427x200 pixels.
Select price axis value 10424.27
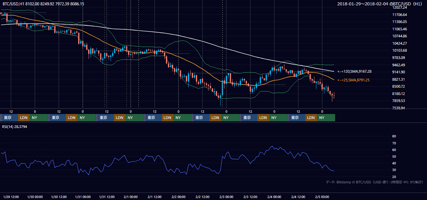pos(399,43)
